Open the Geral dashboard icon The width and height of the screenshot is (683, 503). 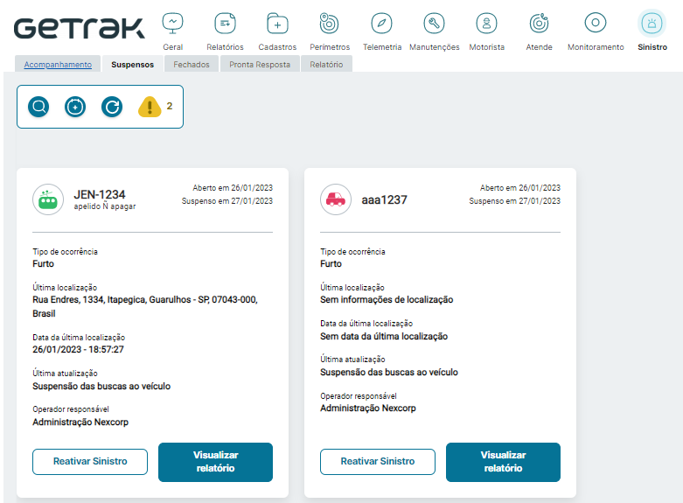[x=173, y=24]
